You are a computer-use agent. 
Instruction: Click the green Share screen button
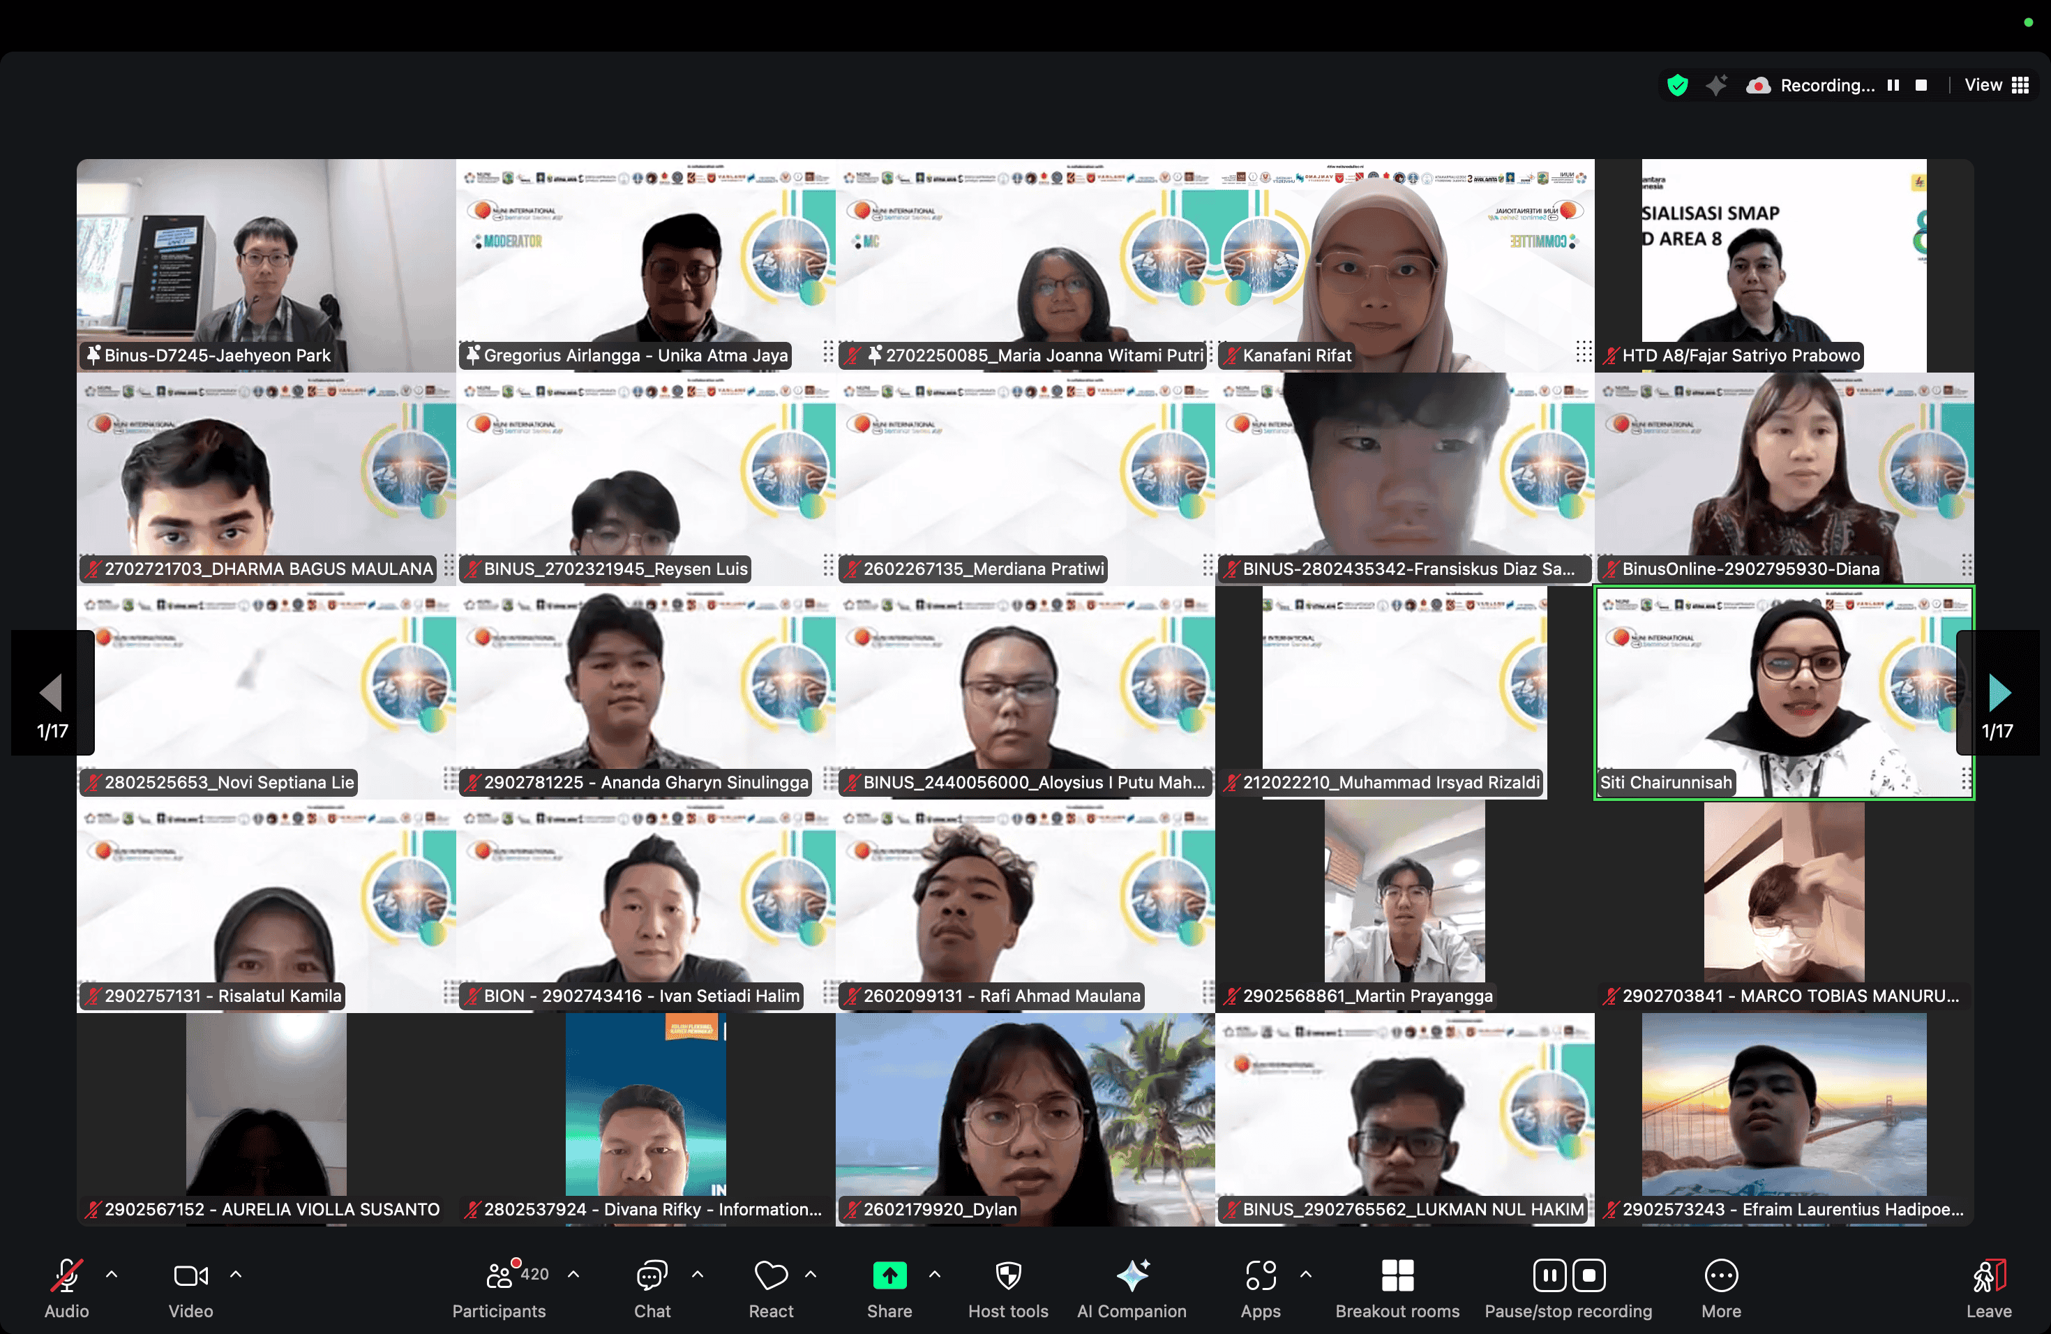[889, 1276]
